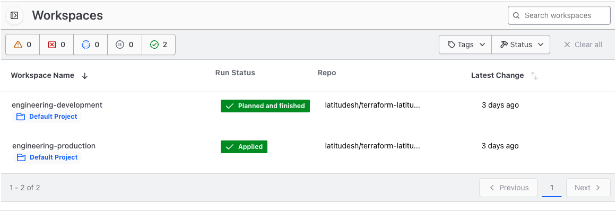Viewport: 616px width, 212px height.
Task: Filter workspaces by successful status
Action: [159, 45]
